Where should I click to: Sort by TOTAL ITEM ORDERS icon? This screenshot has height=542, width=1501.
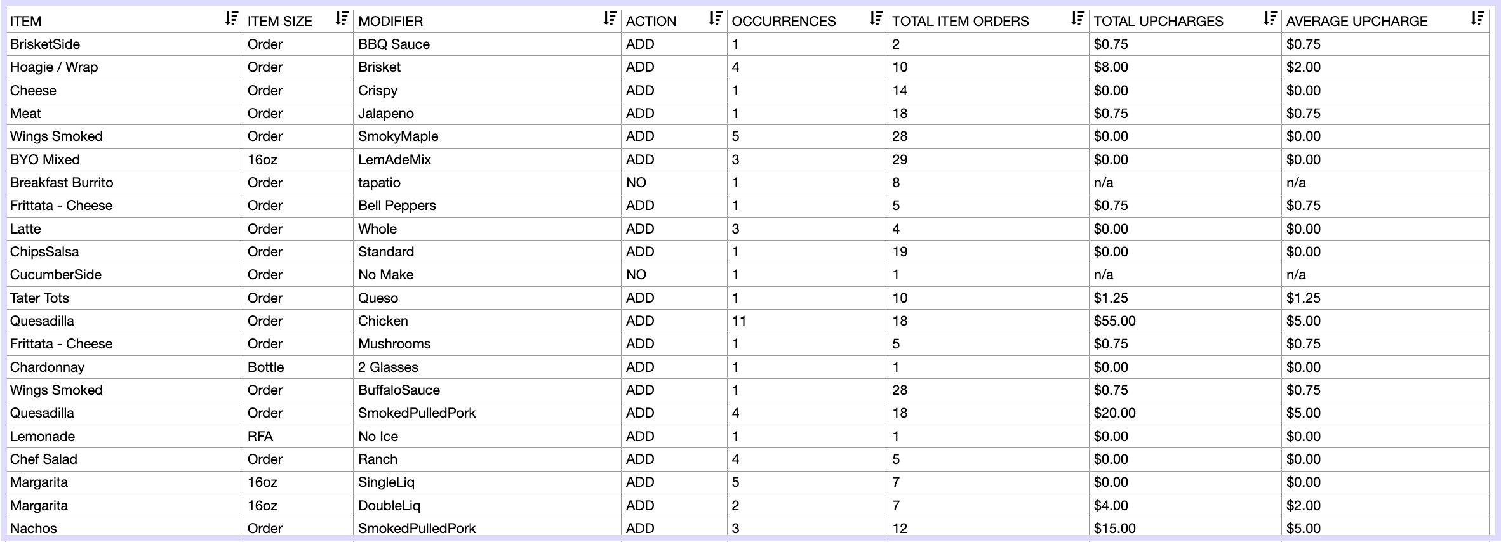1078,19
